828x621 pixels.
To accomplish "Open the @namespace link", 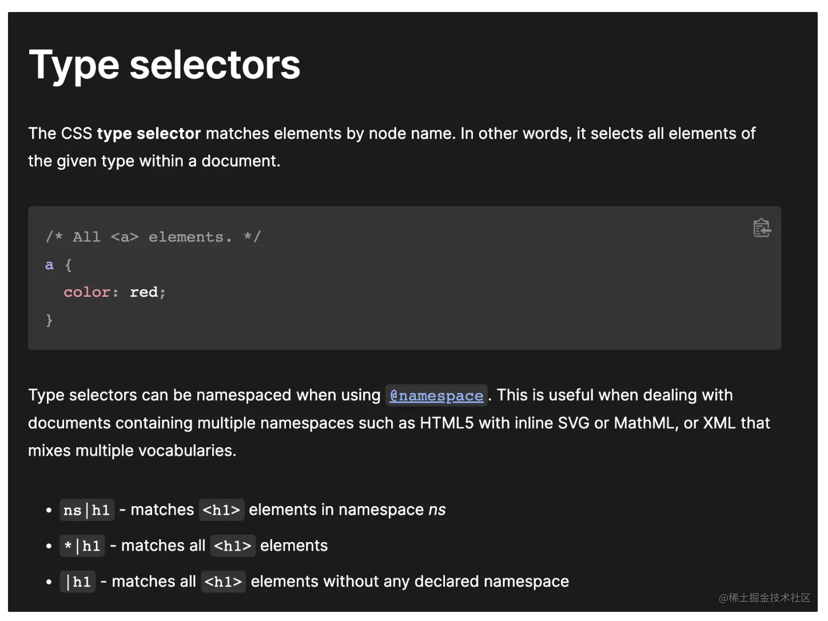I will [436, 396].
